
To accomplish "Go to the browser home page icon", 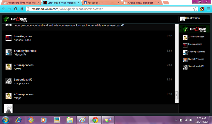I will 22,9.
